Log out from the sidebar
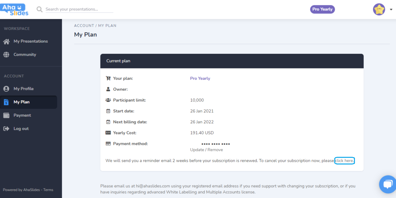 pos(21,129)
